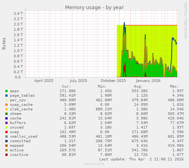Click the 'July 2025' axis label
This screenshot has height=168, width=189.
click(78, 81)
